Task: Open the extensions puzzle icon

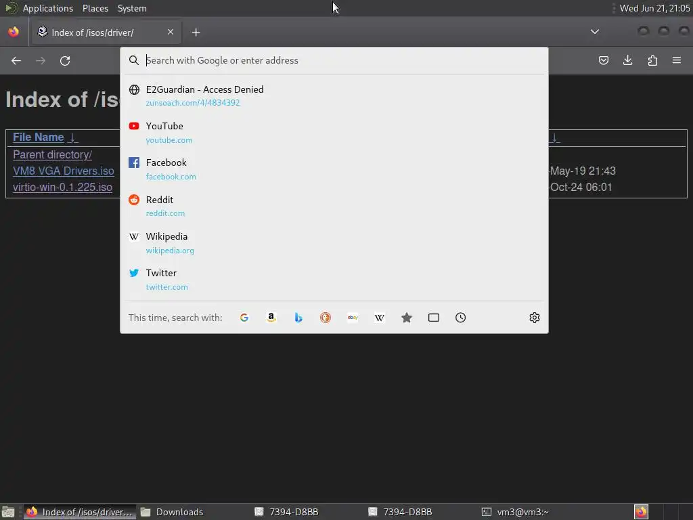Action: 652,60
